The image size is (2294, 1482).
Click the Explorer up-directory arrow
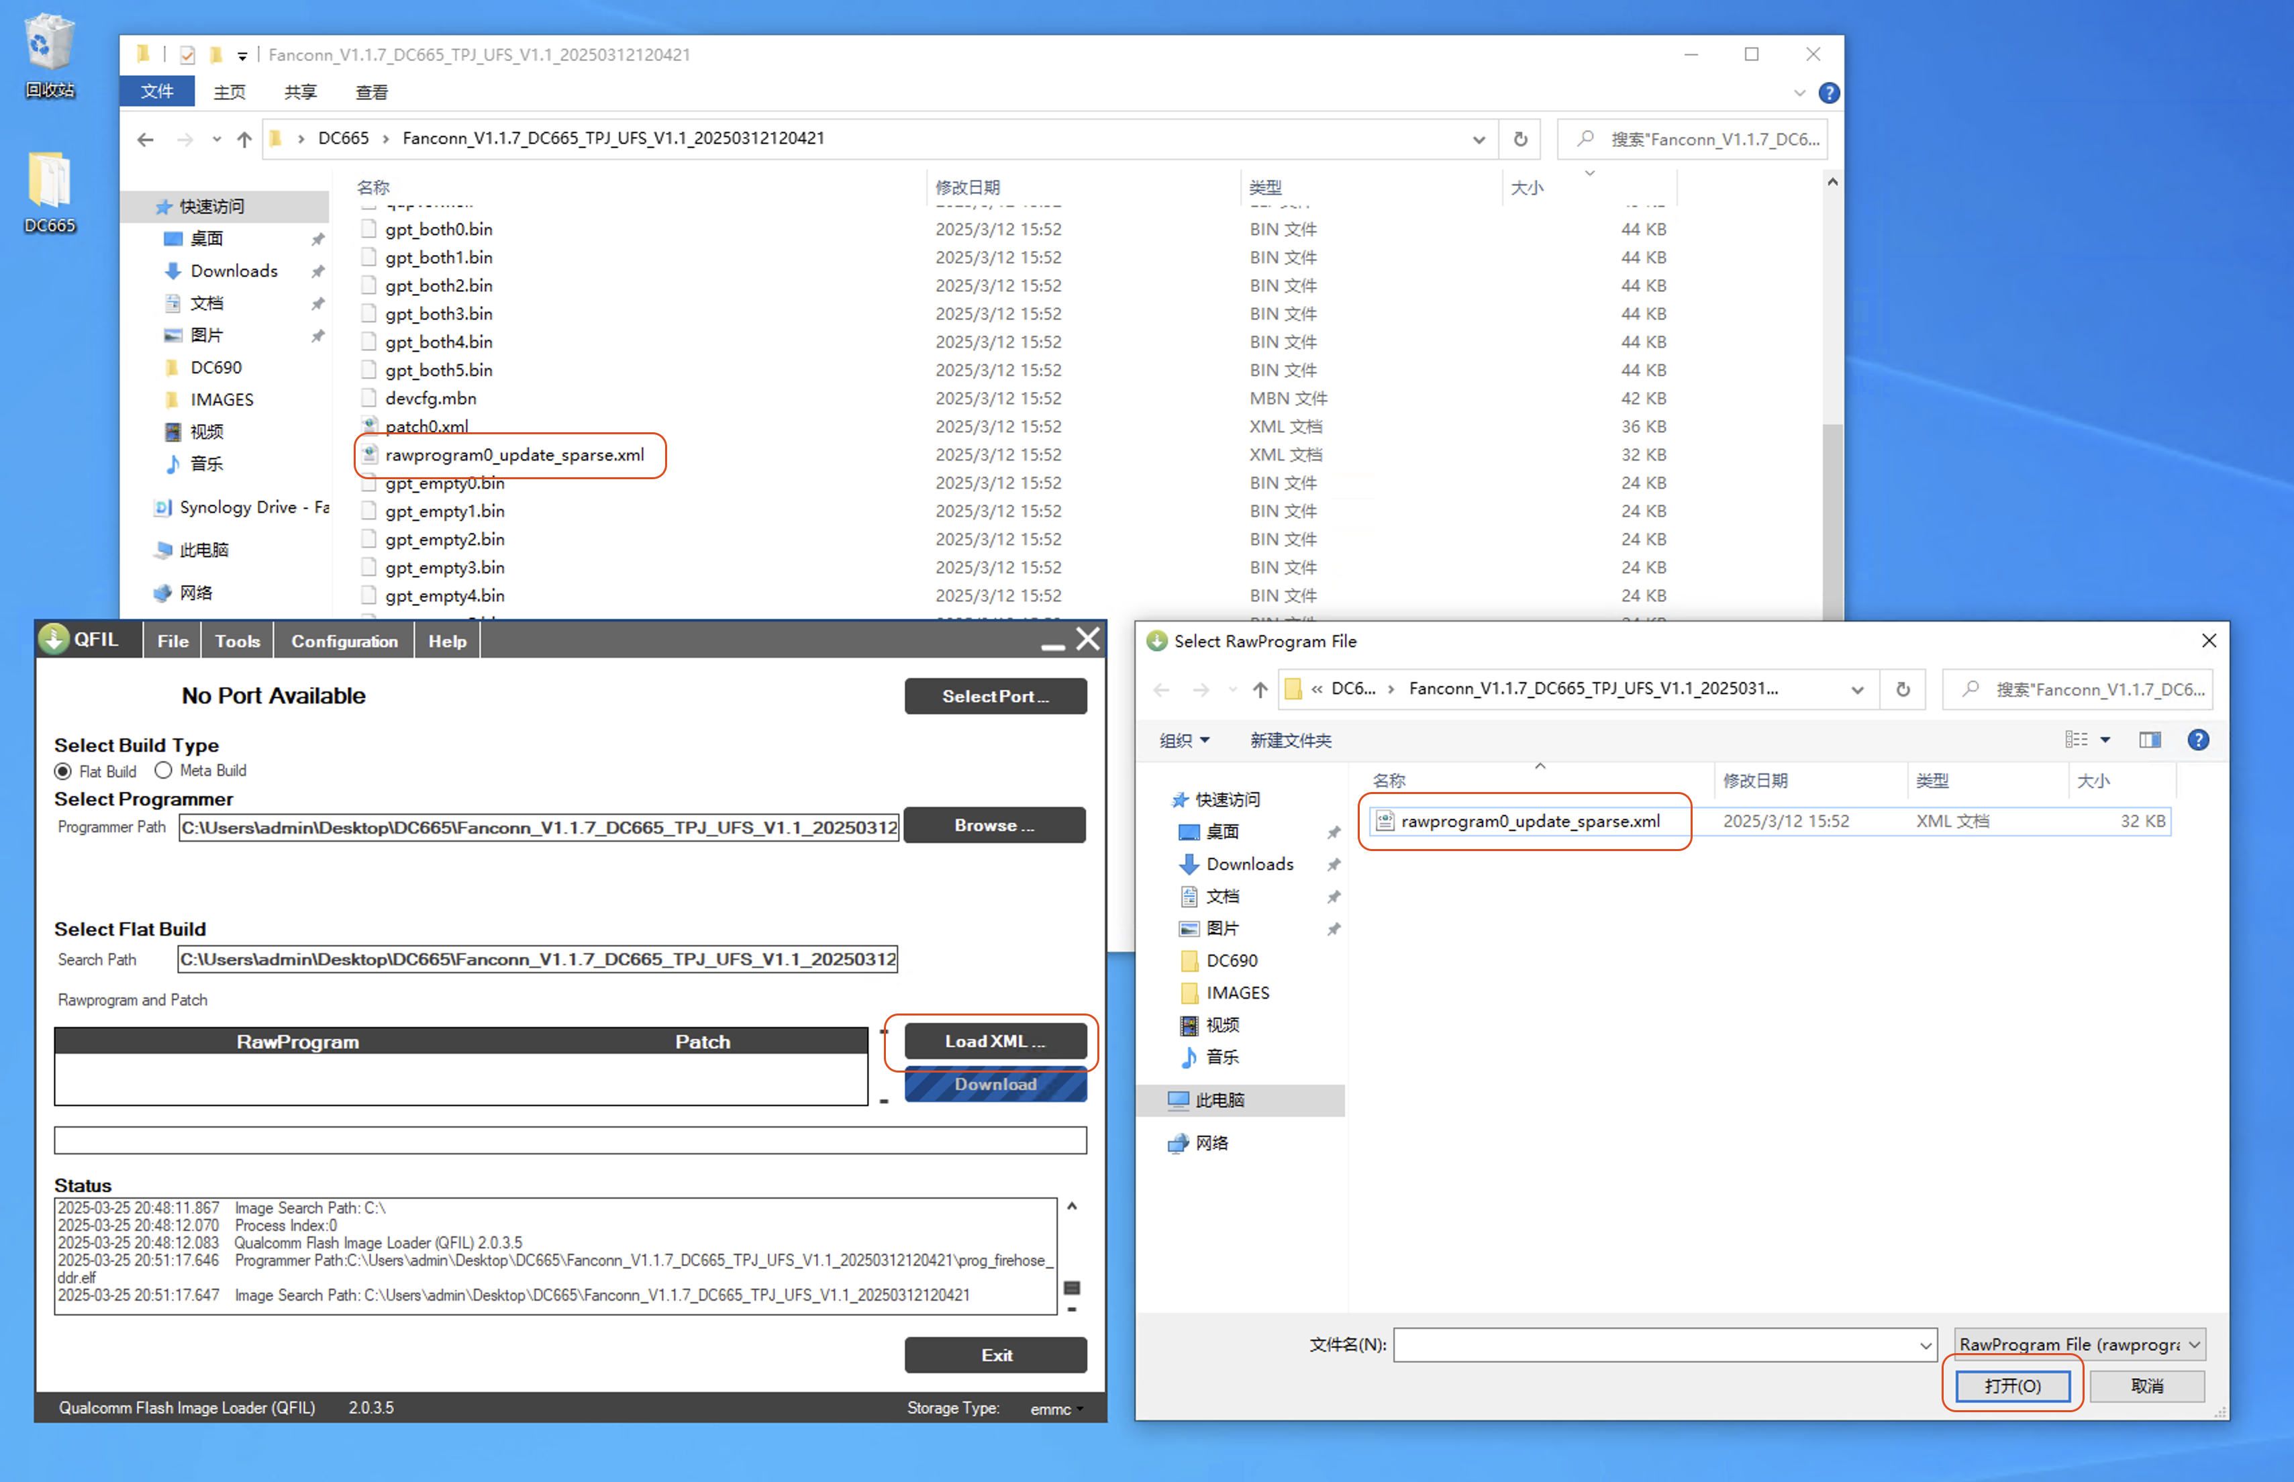pyautogui.click(x=244, y=140)
